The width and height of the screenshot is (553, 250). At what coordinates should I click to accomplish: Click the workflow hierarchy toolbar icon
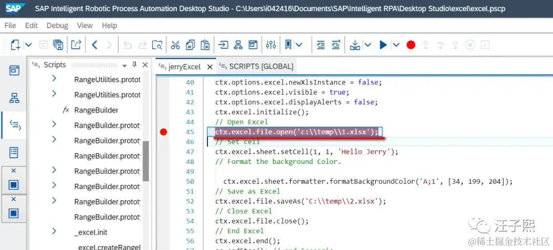239,45
